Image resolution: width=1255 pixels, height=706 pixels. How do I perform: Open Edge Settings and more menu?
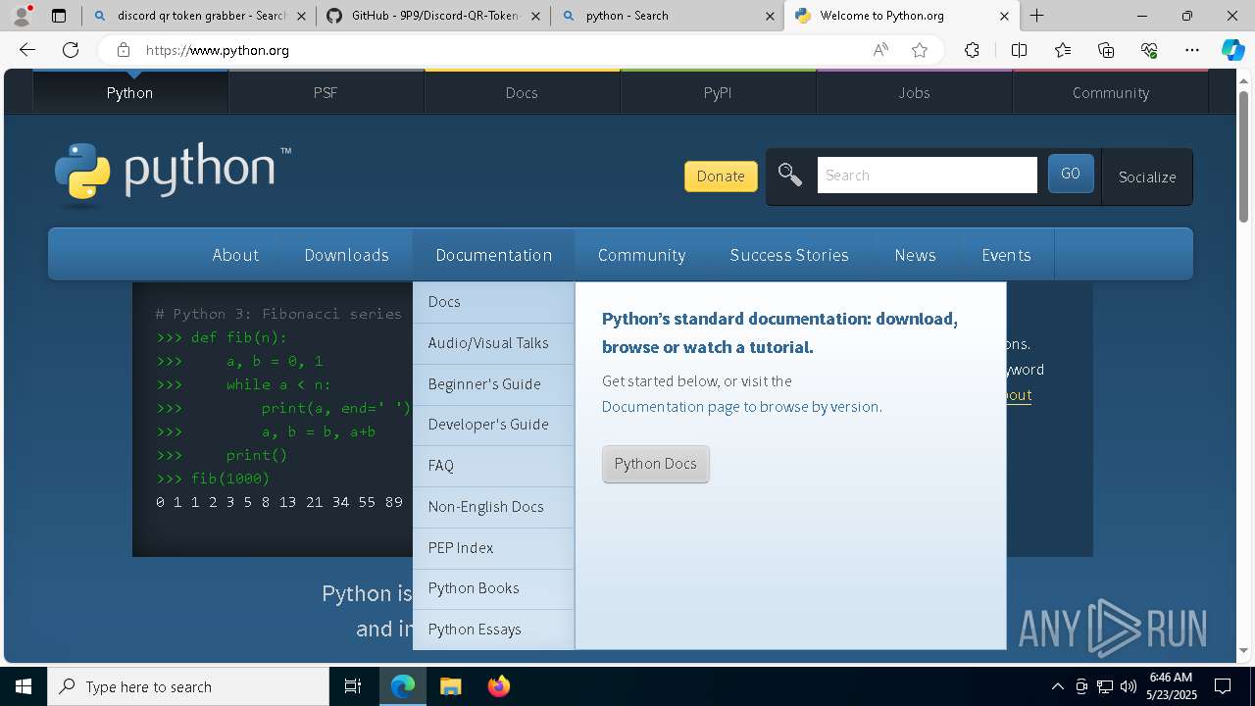[x=1192, y=50]
